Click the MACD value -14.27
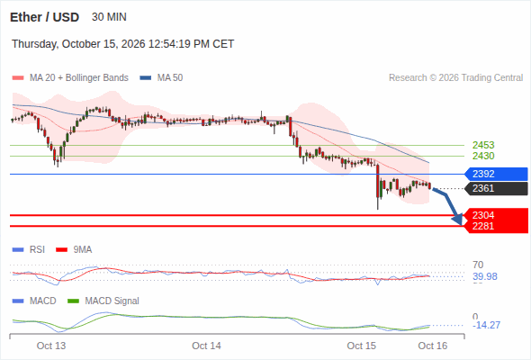Image resolution: width=531 pixels, height=360 pixels. click(x=486, y=325)
